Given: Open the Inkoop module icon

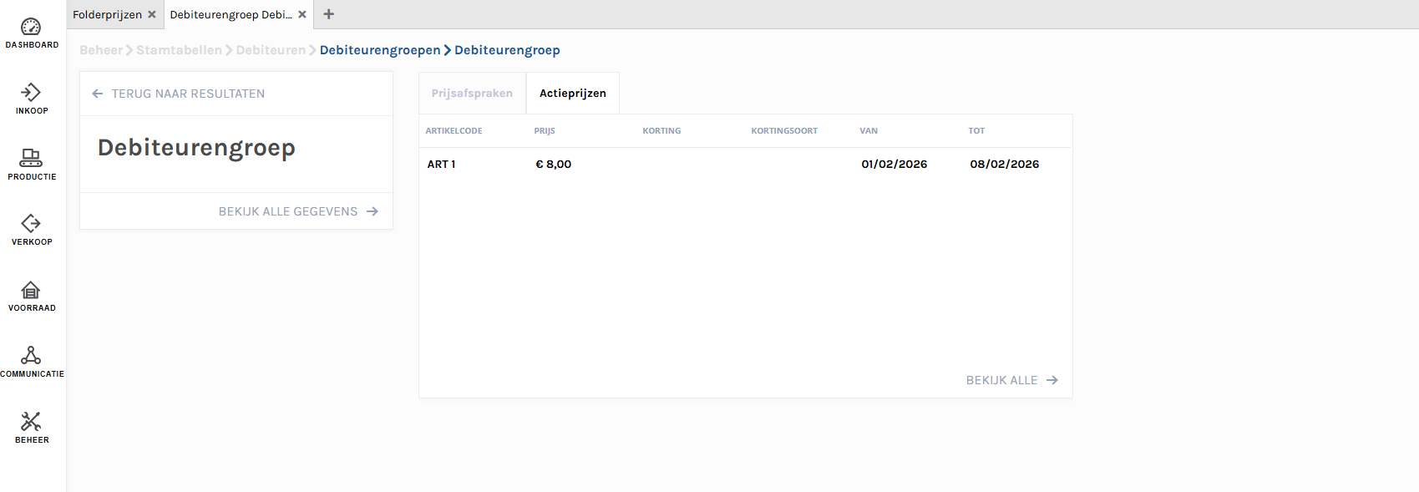Looking at the screenshot, I should click(31, 93).
